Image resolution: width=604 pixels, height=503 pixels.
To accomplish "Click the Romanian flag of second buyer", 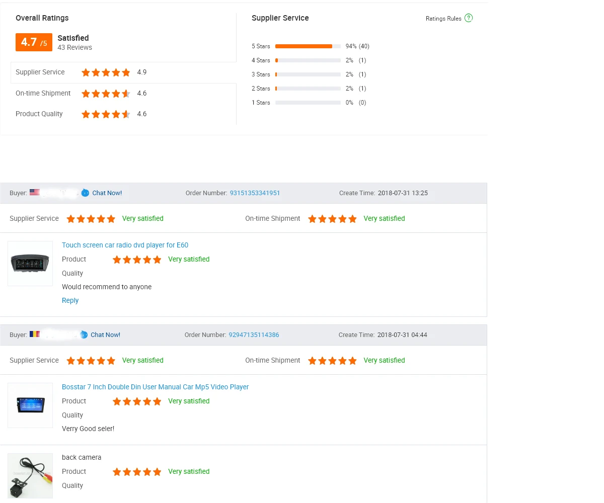I will [34, 334].
